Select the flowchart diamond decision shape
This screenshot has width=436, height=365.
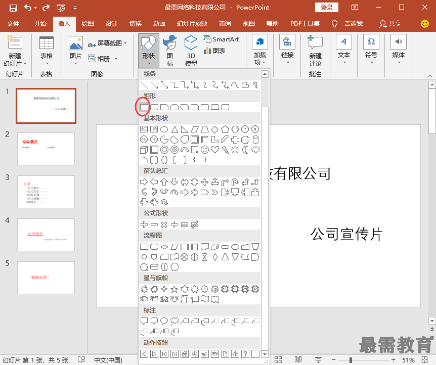pos(164,247)
